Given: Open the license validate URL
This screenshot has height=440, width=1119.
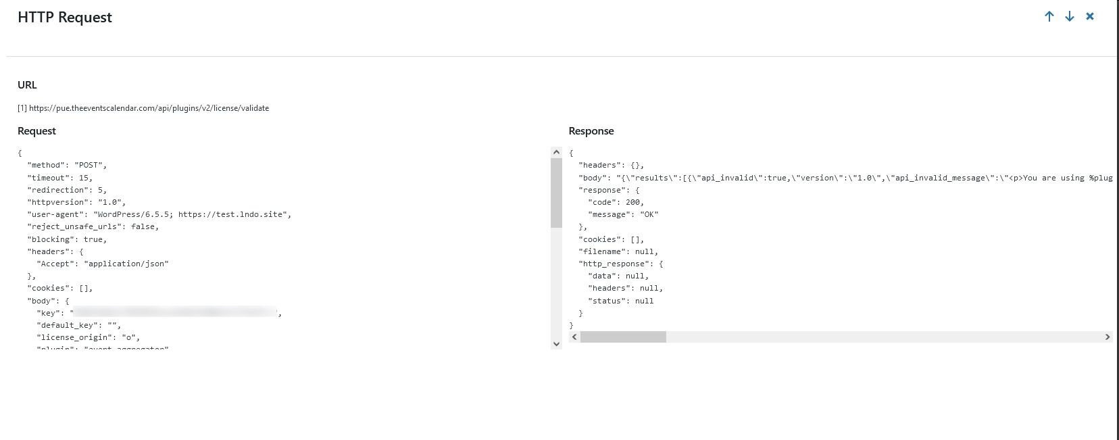Looking at the screenshot, I should [143, 107].
